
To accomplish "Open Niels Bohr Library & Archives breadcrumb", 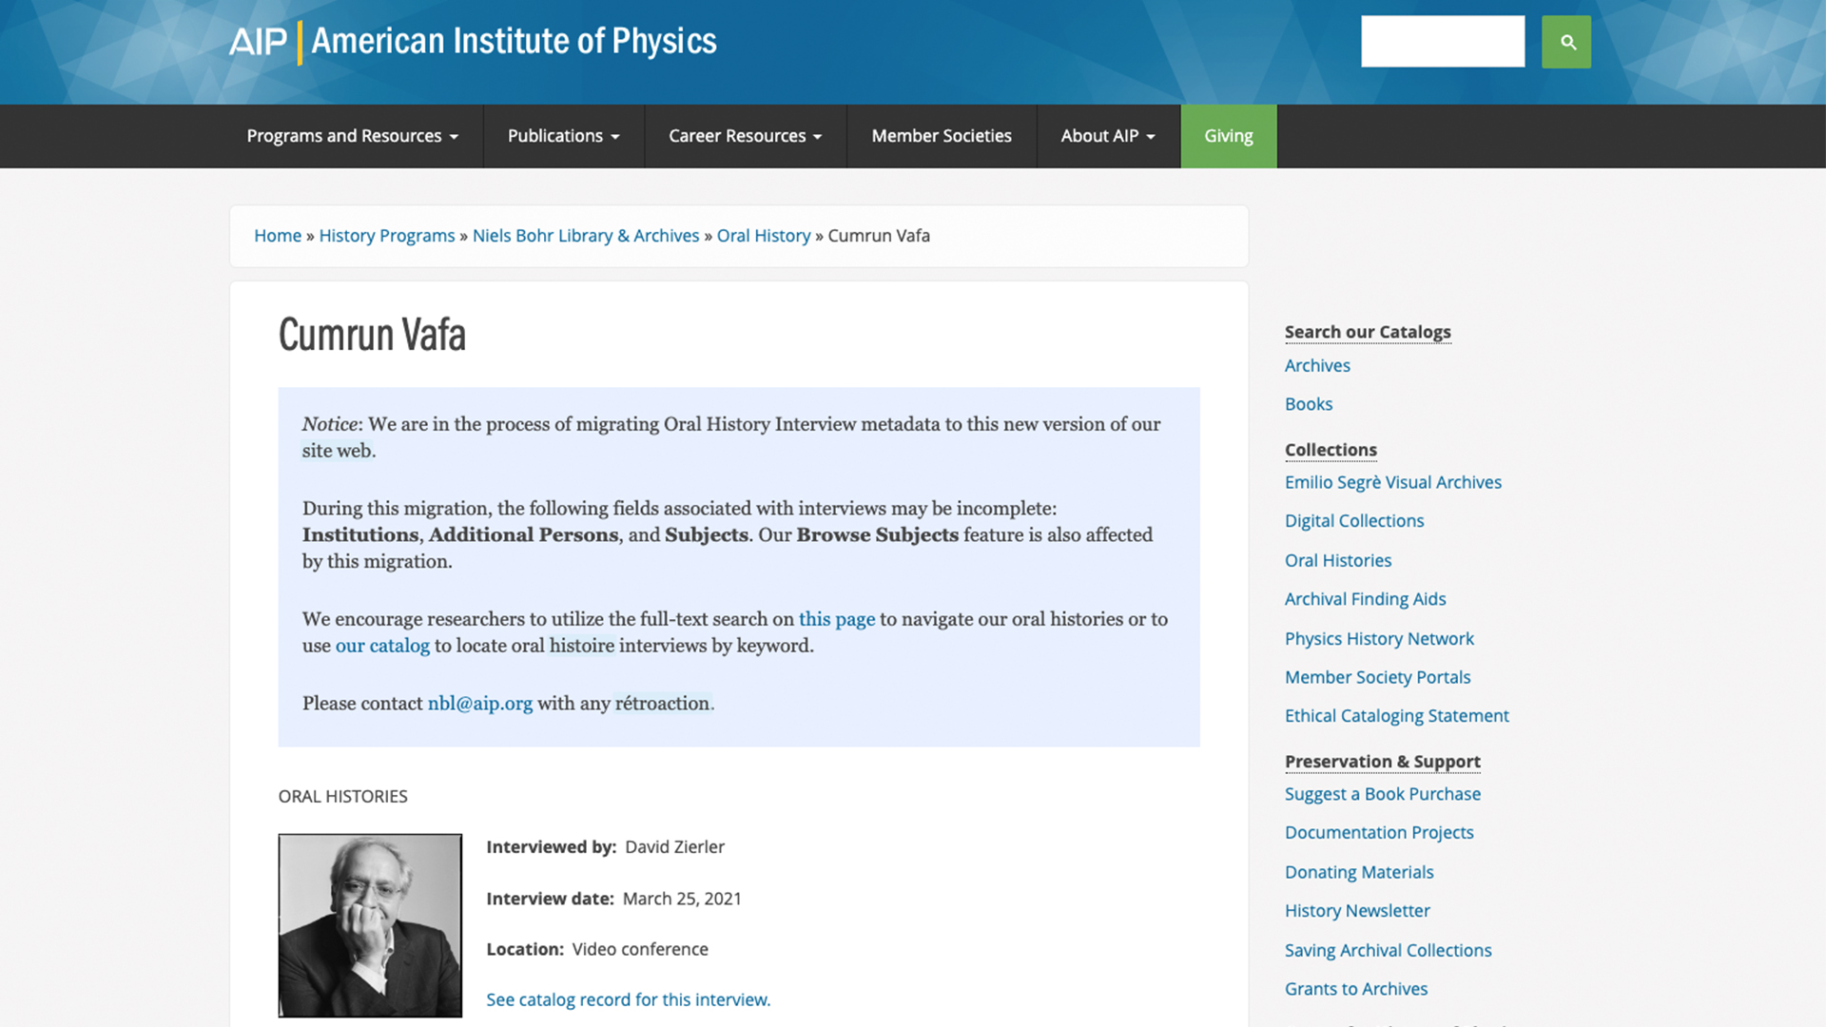I will tap(585, 236).
